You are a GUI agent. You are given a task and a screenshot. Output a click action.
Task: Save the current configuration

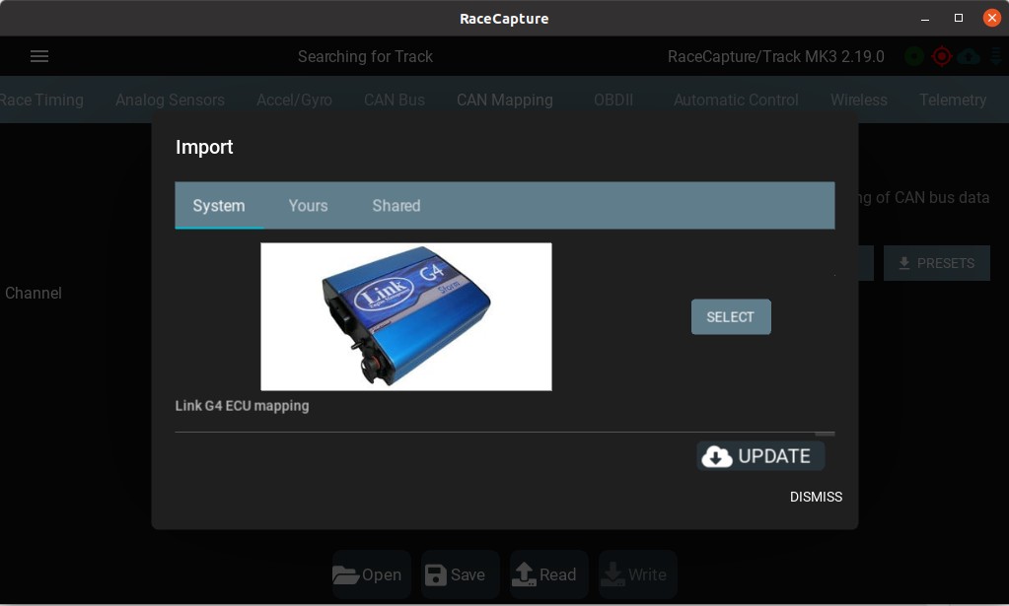460,574
